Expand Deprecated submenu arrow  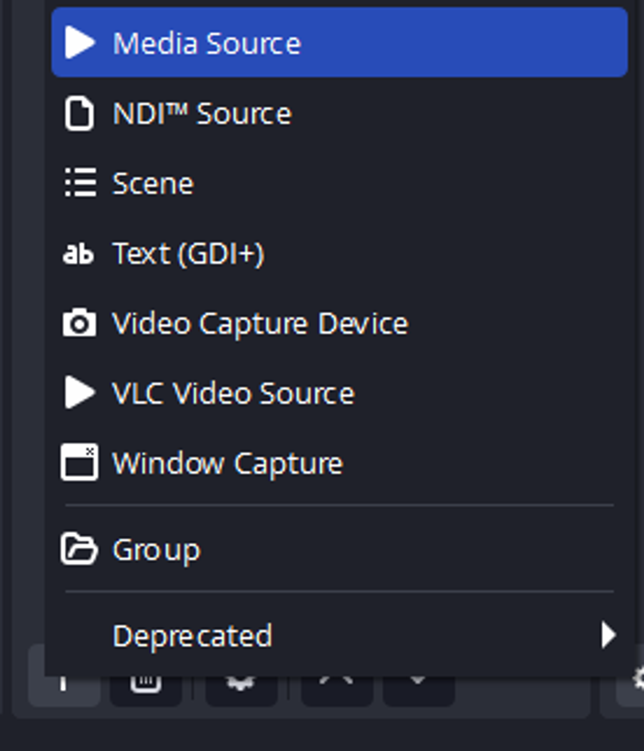tap(608, 635)
